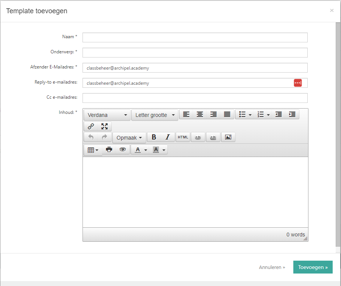Open the Opmaak format menu

click(x=129, y=138)
